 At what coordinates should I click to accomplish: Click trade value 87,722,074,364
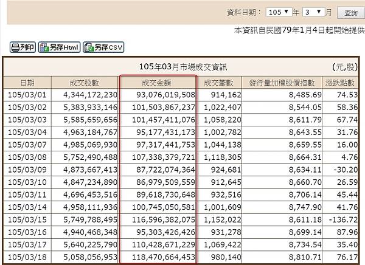165,170
